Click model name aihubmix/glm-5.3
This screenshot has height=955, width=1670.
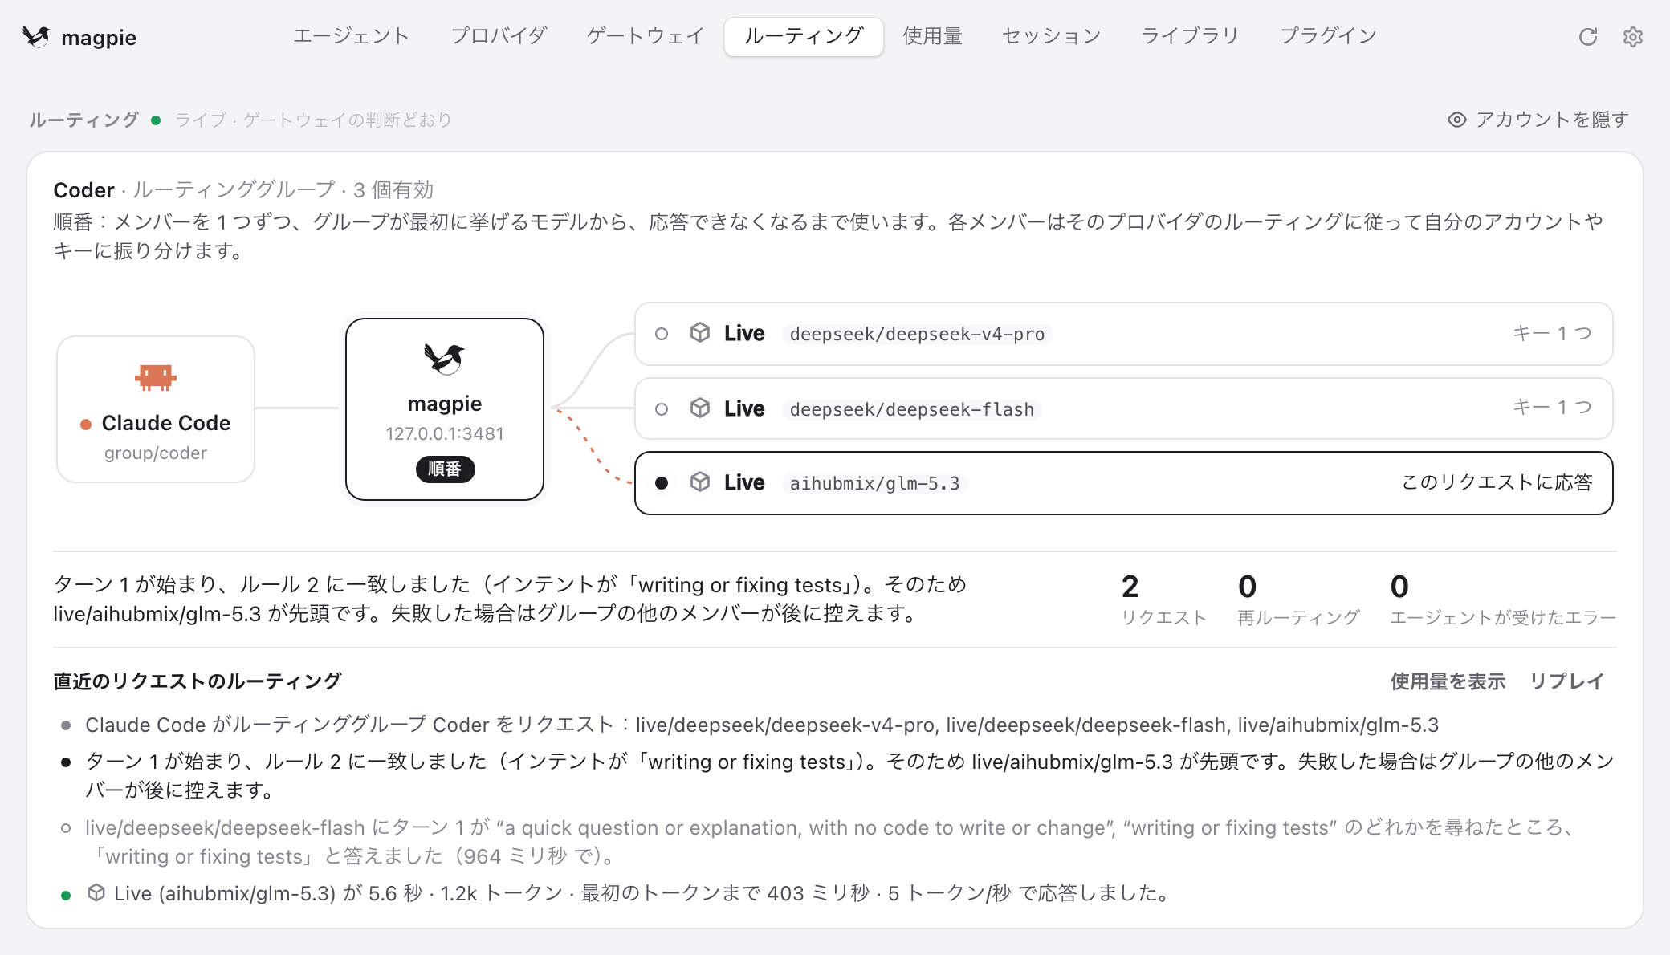pos(874,483)
